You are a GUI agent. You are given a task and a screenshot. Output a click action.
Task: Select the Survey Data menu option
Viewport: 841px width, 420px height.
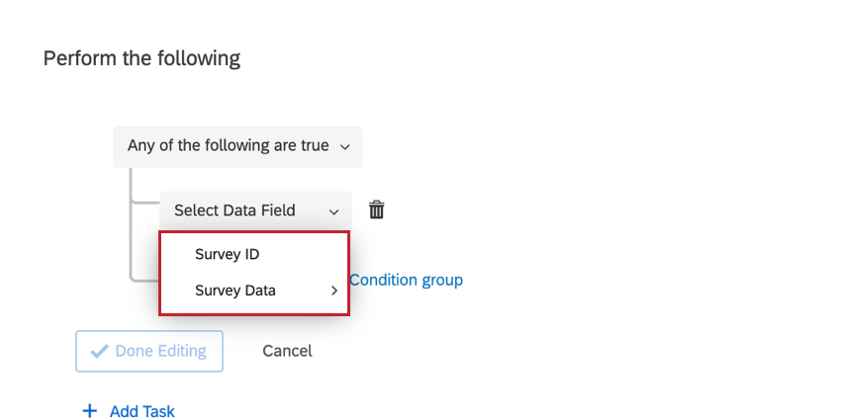254,291
